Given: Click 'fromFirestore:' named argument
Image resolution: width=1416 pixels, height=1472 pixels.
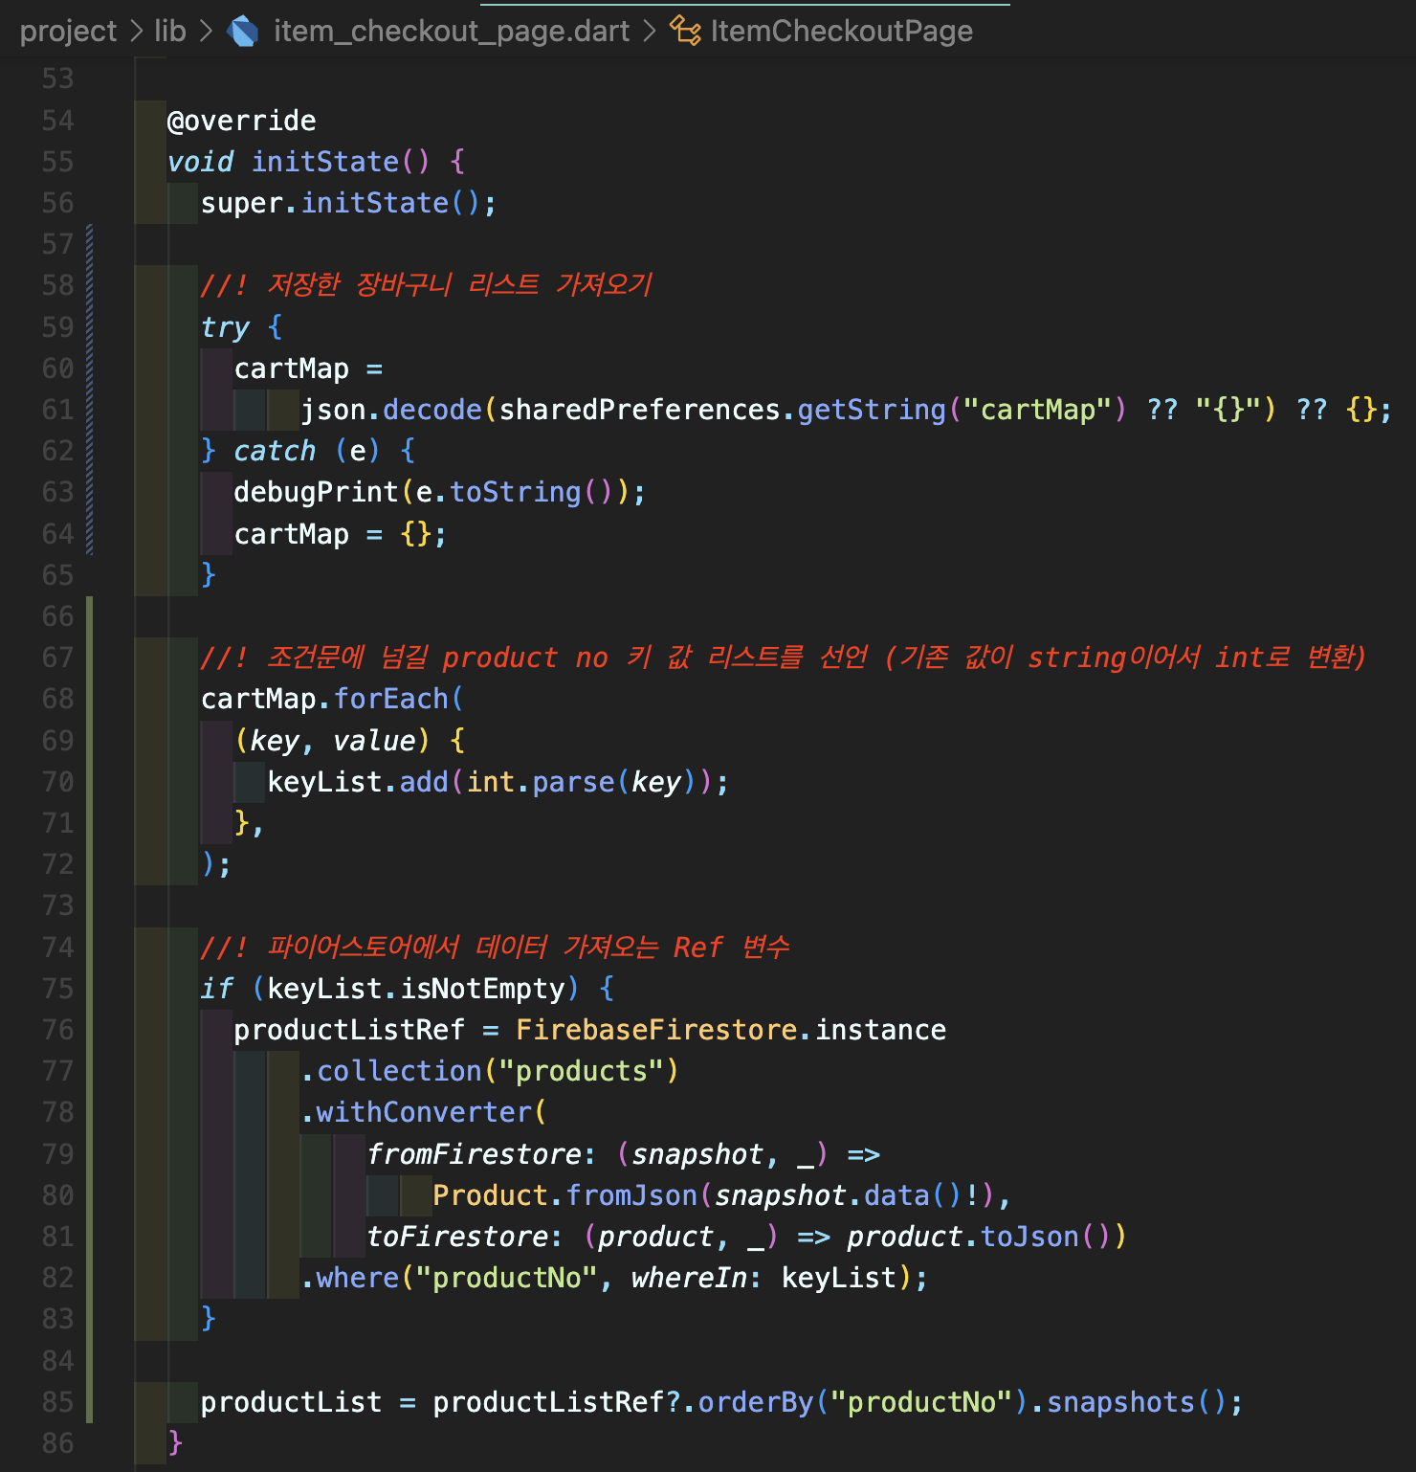Looking at the screenshot, I should (x=482, y=1154).
